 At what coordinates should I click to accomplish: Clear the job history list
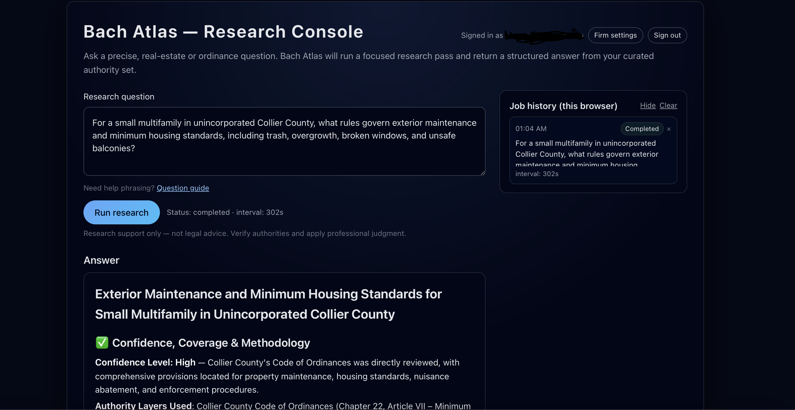coord(668,105)
